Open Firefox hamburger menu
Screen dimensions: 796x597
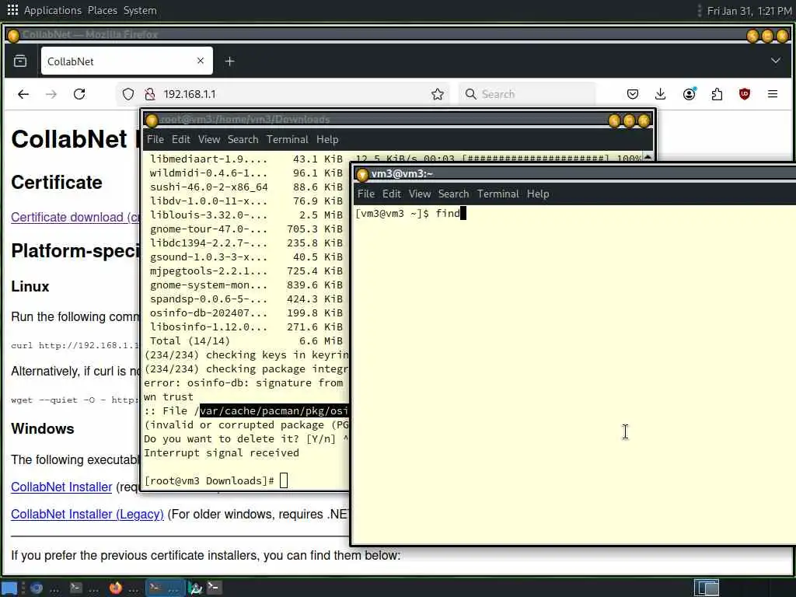pyautogui.click(x=773, y=94)
